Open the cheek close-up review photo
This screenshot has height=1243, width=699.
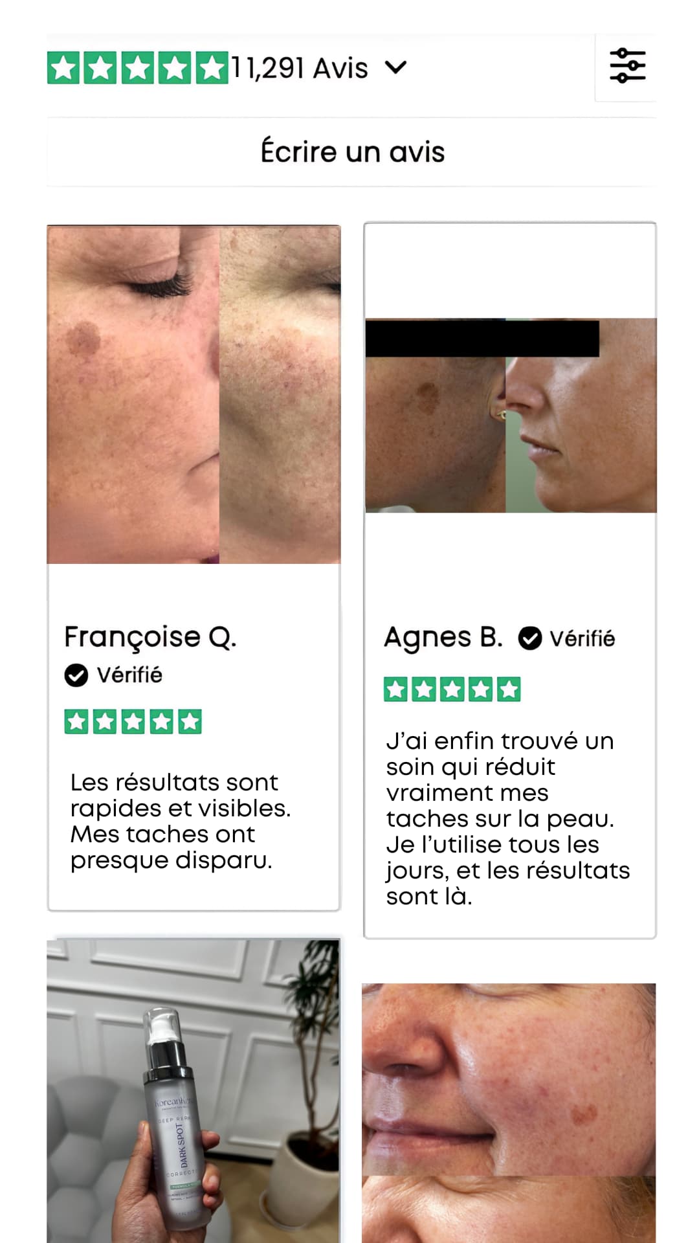coord(509,1113)
